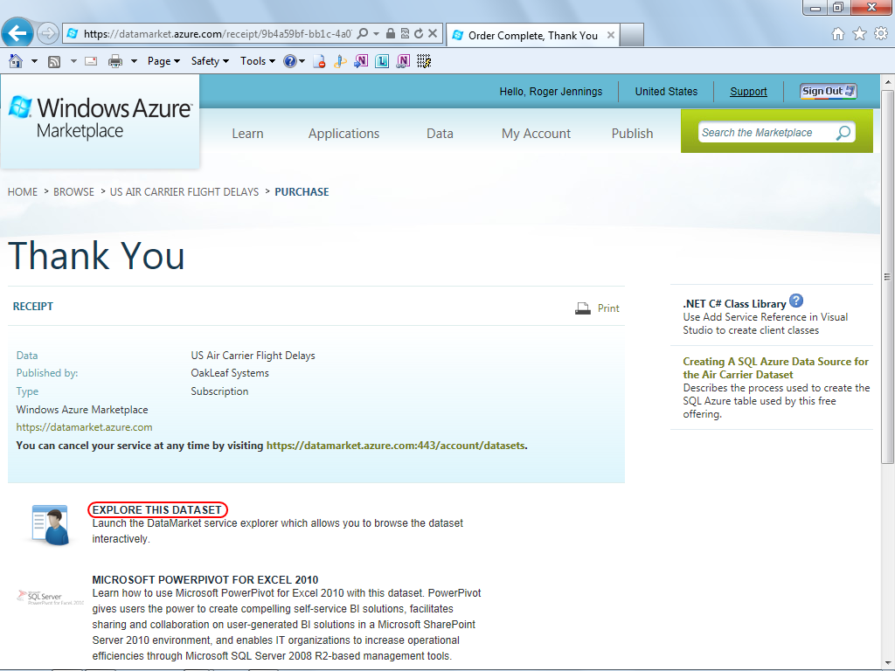Click the .NET C# Class Library help icon
The height and width of the screenshot is (671, 895).
tap(796, 301)
